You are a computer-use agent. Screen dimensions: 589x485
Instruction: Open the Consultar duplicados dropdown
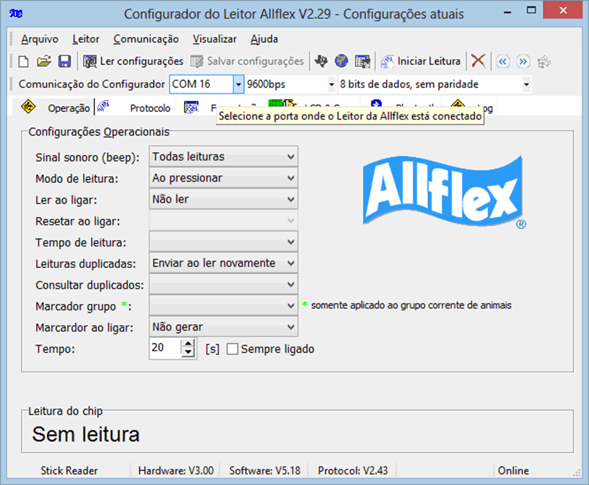[x=223, y=285]
